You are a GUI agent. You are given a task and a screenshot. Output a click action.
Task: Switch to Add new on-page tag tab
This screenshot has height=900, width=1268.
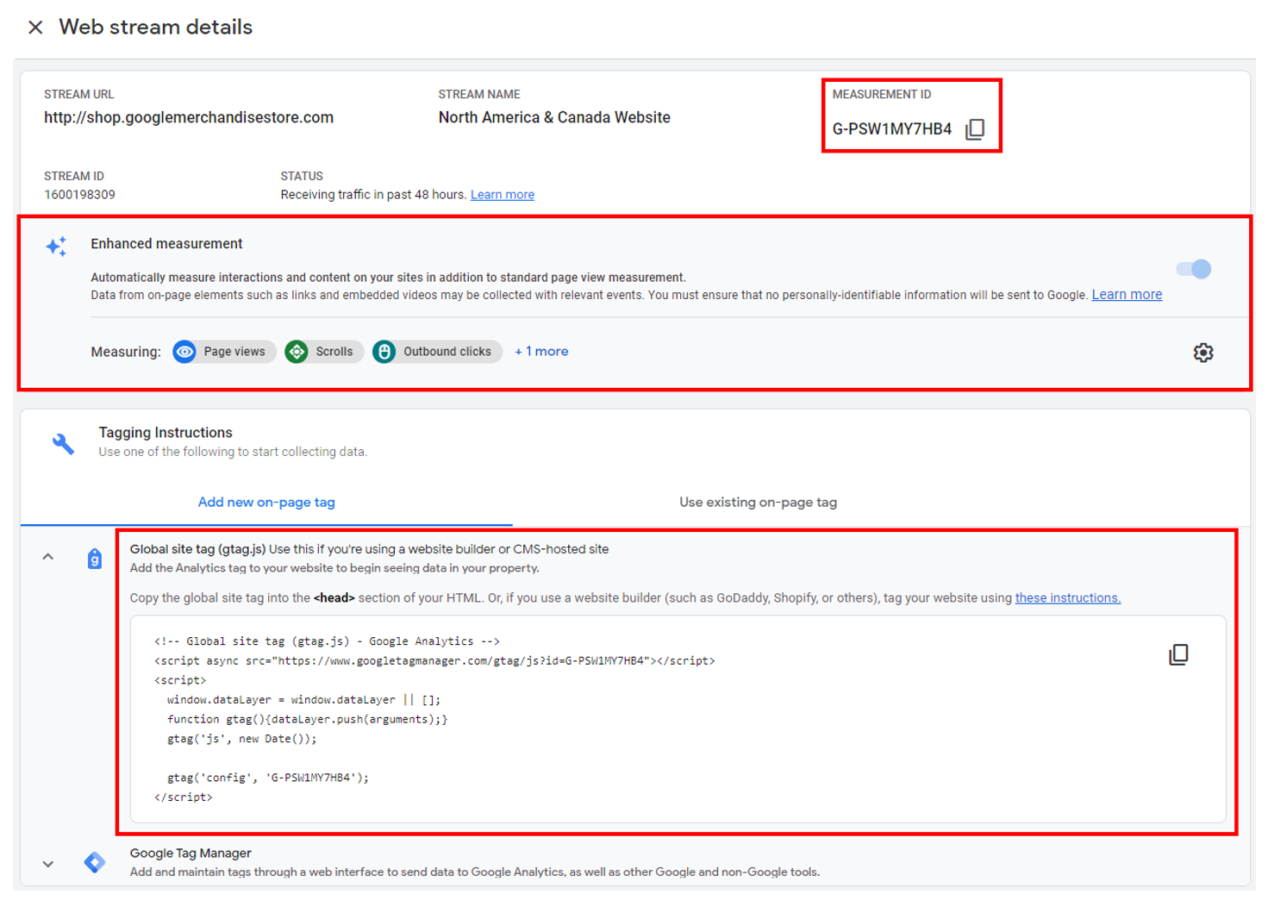pyautogui.click(x=266, y=503)
